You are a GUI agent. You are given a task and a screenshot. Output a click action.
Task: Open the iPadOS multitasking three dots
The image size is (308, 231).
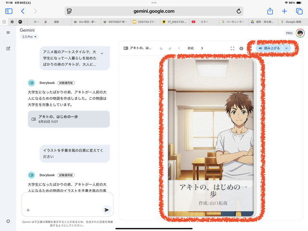[x=154, y=3]
